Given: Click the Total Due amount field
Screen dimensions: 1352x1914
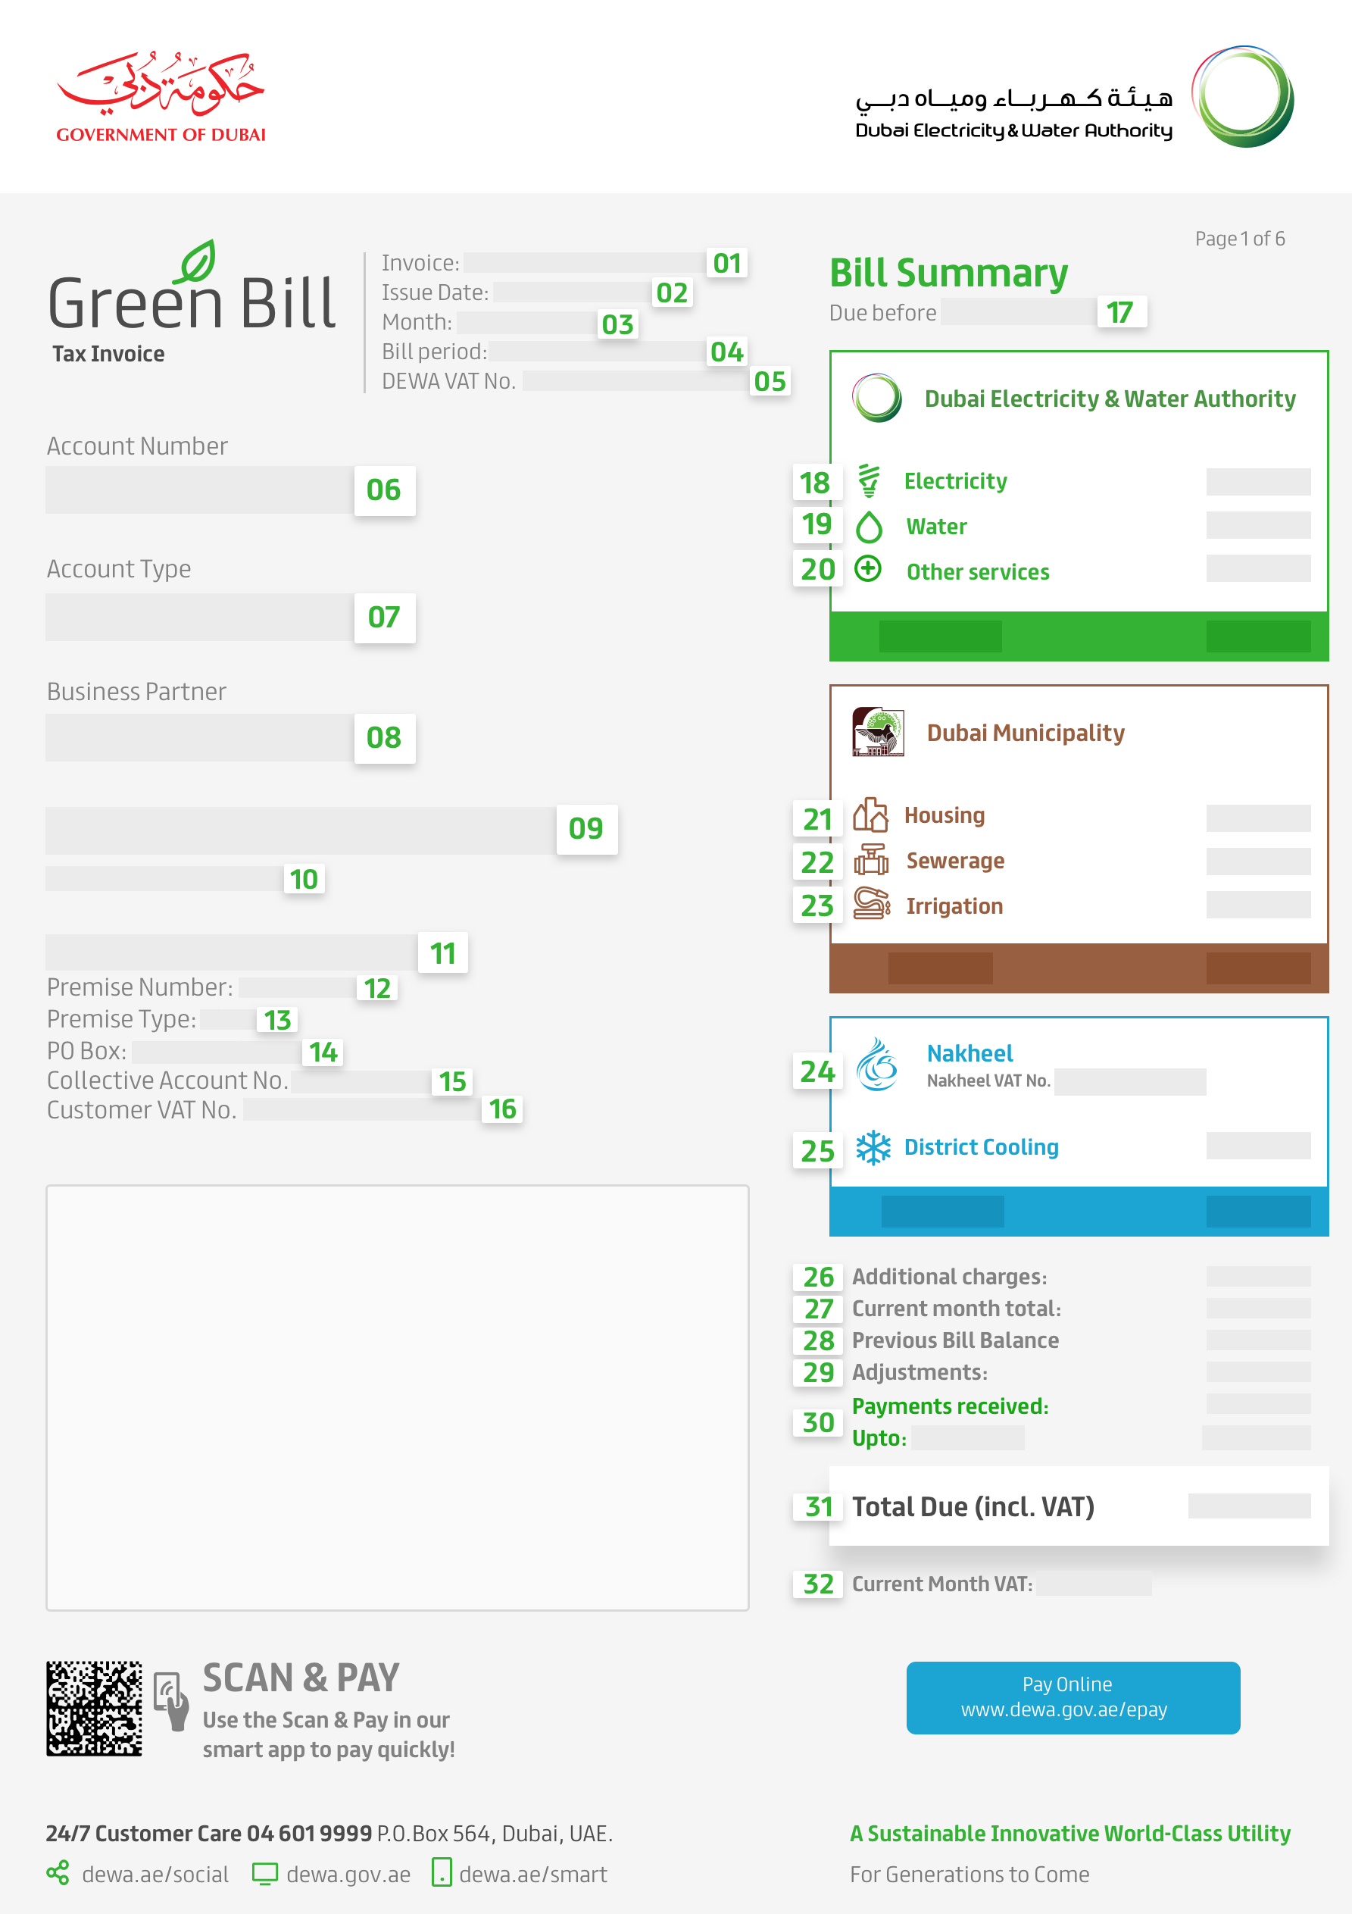Looking at the screenshot, I should click(1249, 1506).
